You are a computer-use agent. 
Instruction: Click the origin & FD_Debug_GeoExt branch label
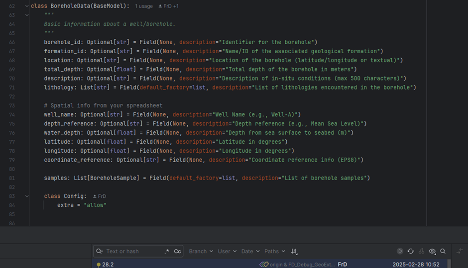pos(302,265)
